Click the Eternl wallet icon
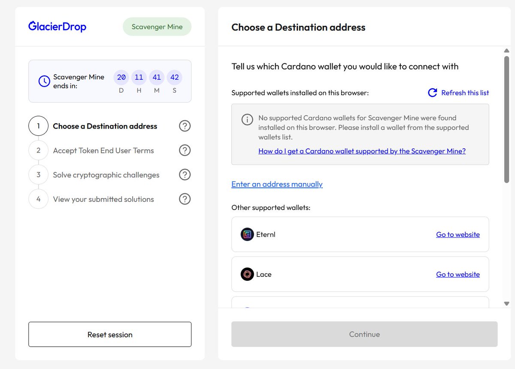The image size is (515, 369). [247, 234]
